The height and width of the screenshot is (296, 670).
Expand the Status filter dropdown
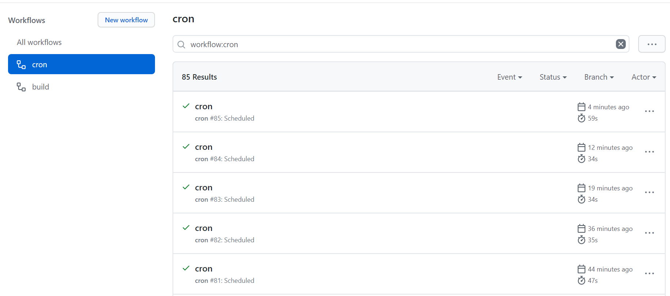(553, 77)
